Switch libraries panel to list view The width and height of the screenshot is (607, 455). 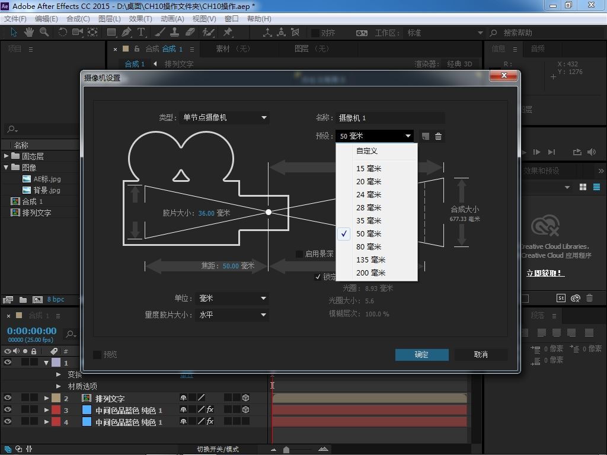[596, 187]
